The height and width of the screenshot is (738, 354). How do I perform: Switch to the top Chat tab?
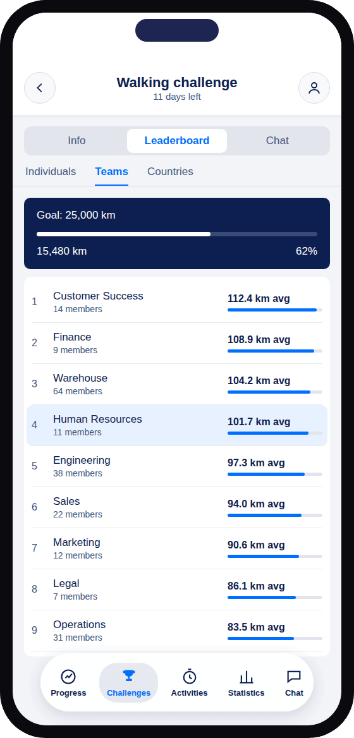278,141
